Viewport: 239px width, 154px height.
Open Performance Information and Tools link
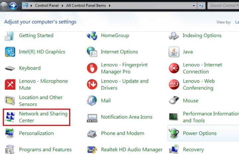(211, 117)
